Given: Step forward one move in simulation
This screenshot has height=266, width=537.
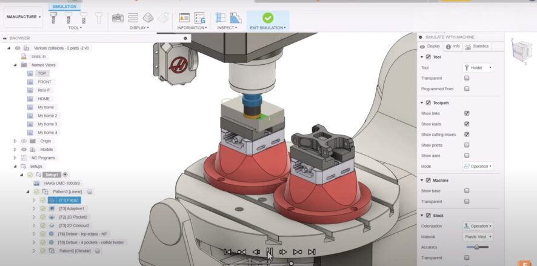Looking at the screenshot, I should pos(283,252).
